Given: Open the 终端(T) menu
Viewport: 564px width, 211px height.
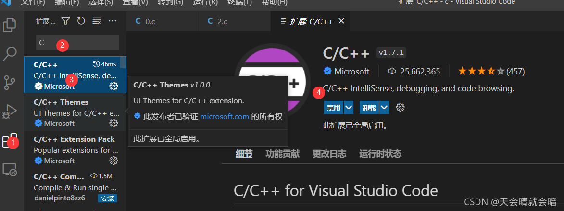Looking at the screenshot, I should tap(239, 2).
